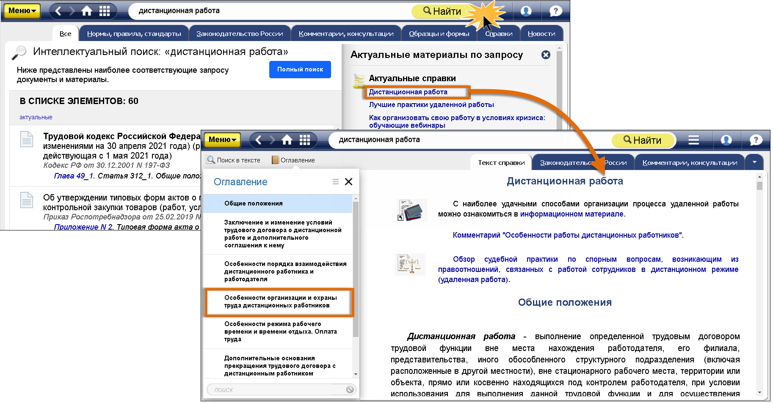Open the hamburger list icon next to Найти
The height and width of the screenshot is (403, 773).
pyautogui.click(x=693, y=140)
